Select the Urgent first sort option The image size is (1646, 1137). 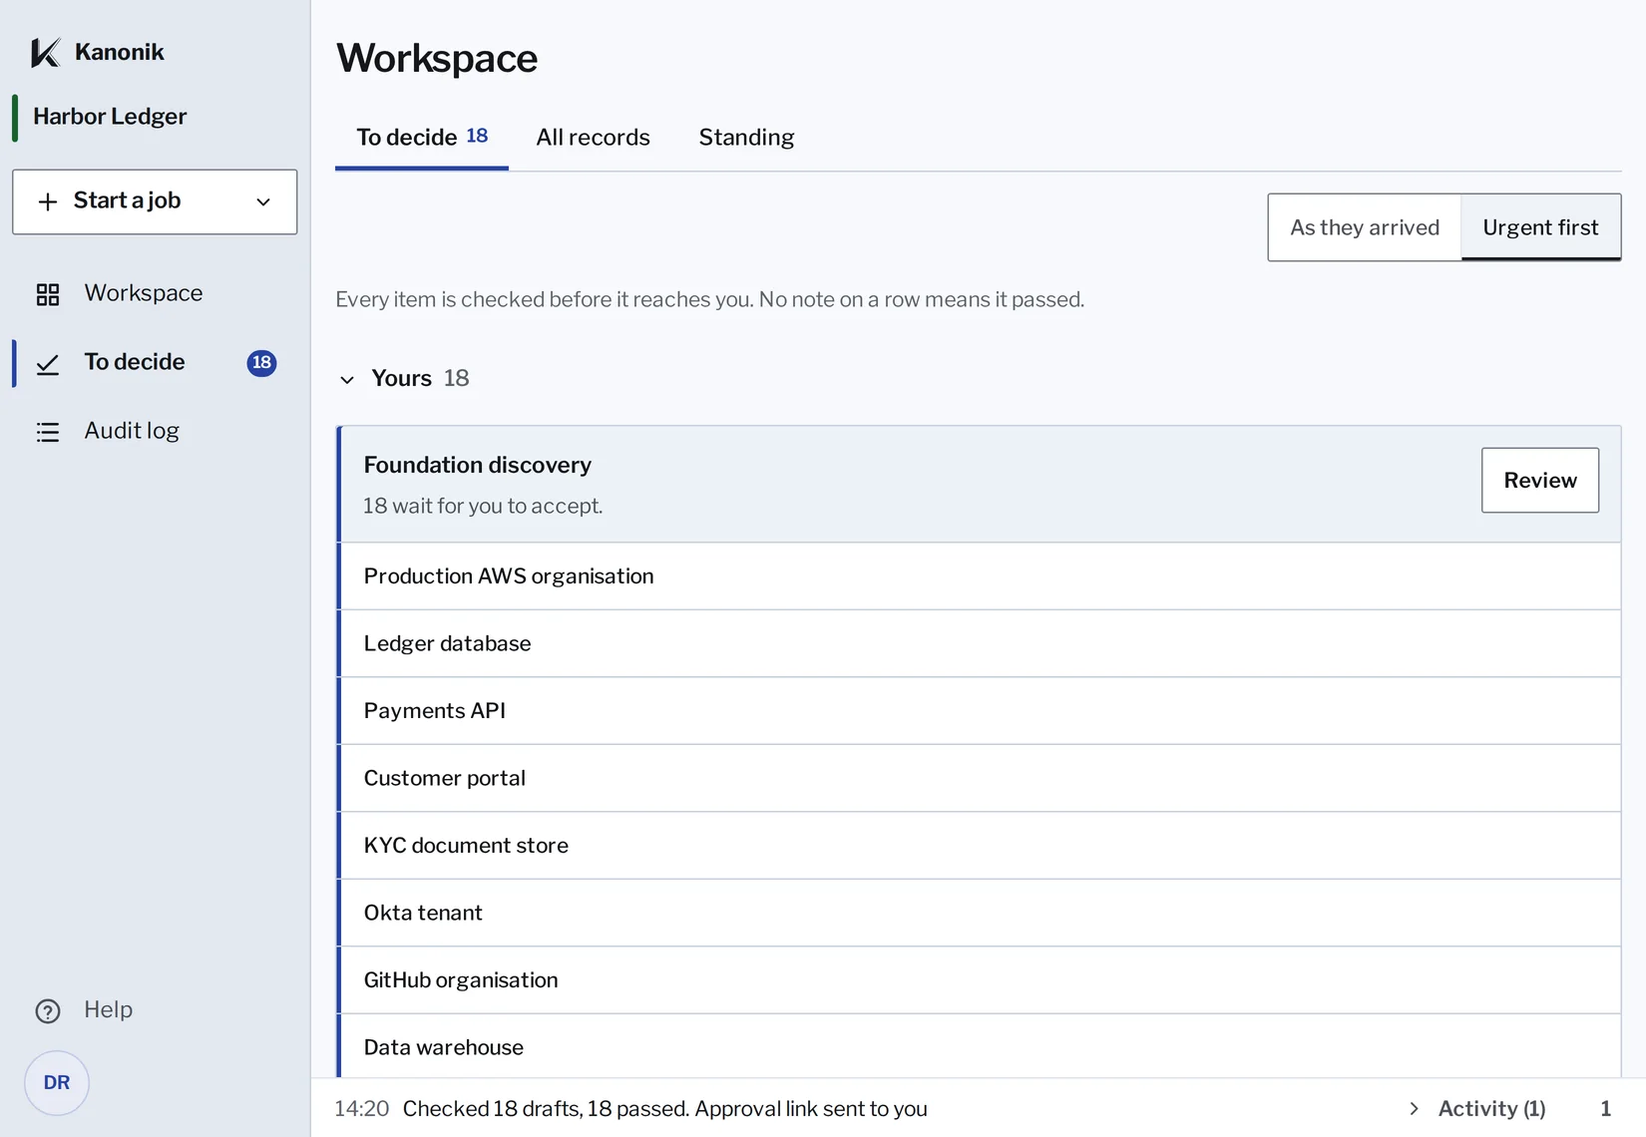click(x=1541, y=227)
